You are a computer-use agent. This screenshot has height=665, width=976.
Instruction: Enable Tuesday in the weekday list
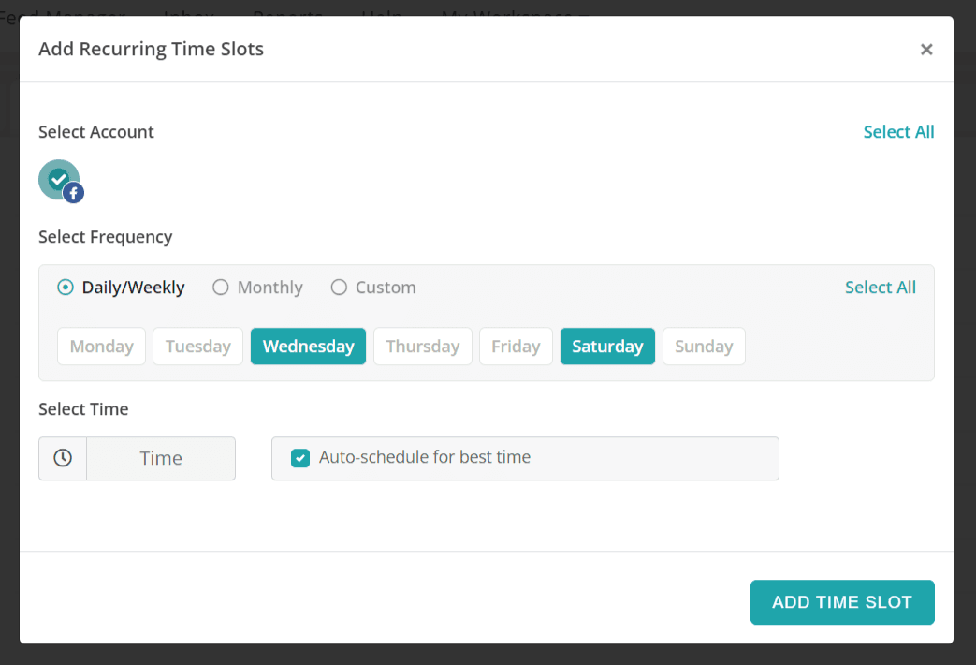tap(197, 347)
